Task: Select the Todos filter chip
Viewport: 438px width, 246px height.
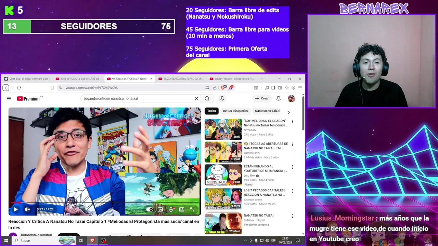Action: click(x=211, y=111)
